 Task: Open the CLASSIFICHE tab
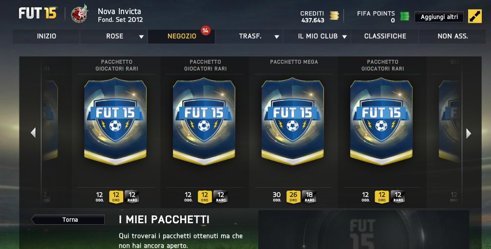click(385, 36)
